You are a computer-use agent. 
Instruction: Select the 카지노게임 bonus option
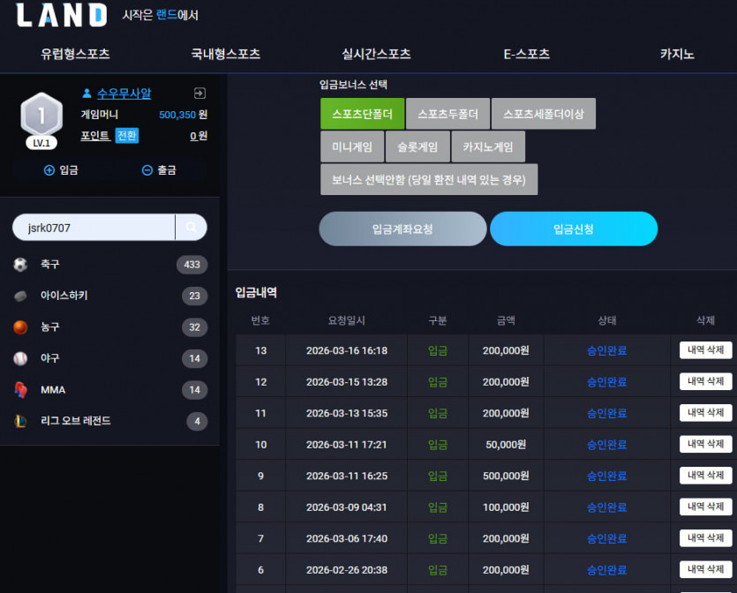point(488,146)
